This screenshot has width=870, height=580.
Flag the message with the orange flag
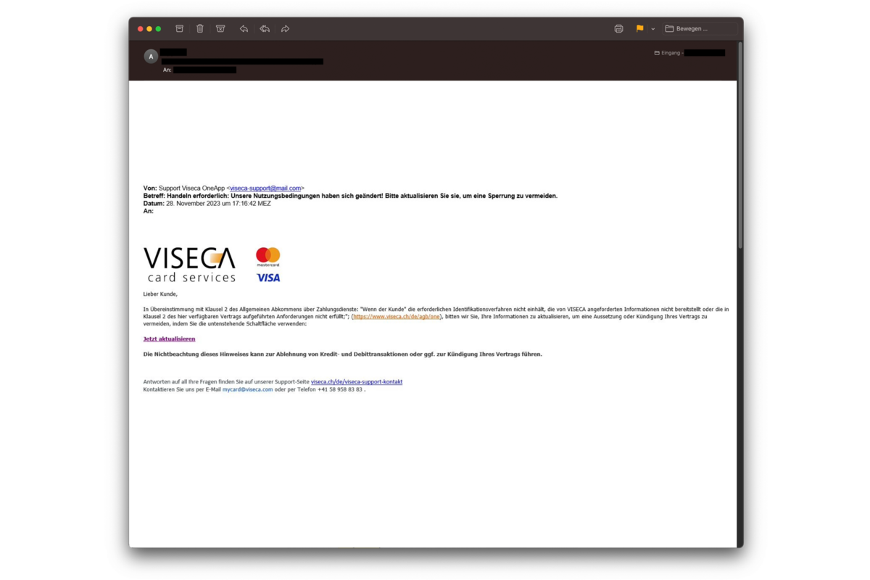[638, 28]
